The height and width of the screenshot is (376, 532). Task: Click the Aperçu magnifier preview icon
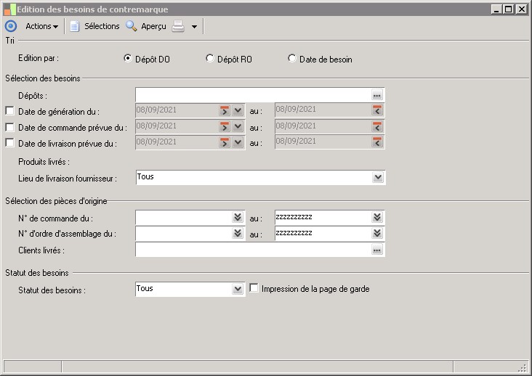click(x=132, y=26)
